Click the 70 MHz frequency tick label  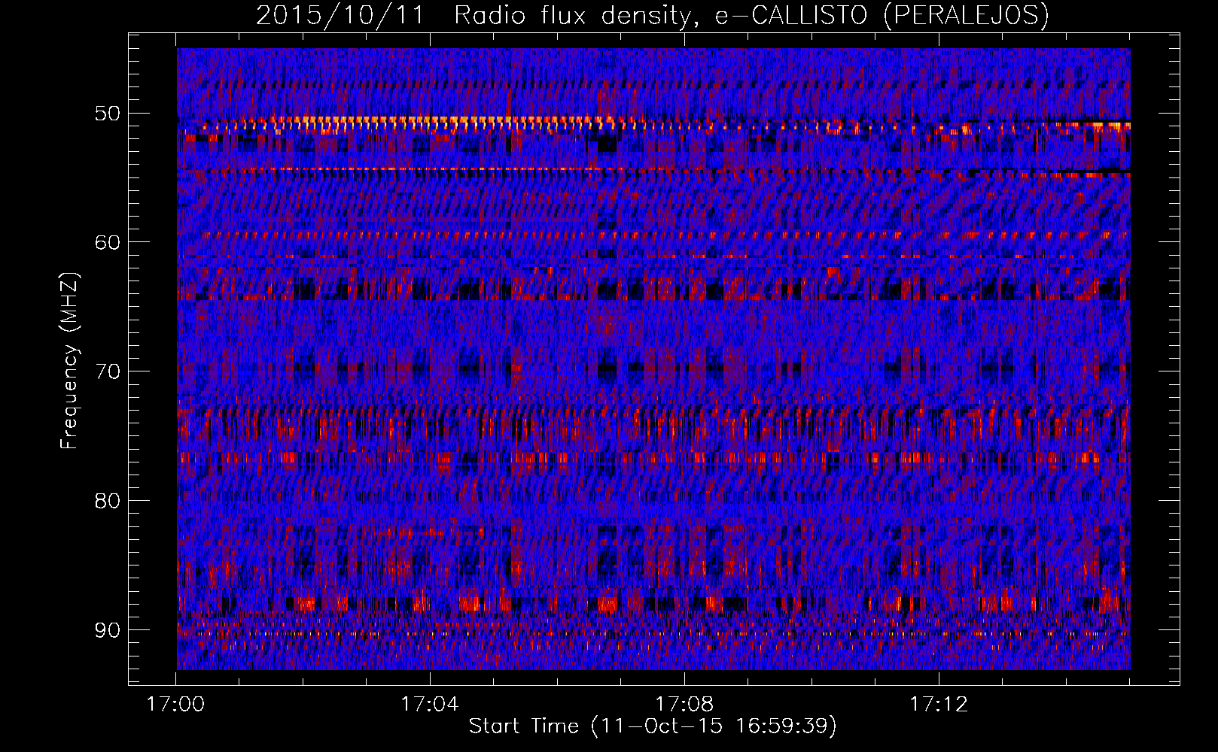[108, 371]
